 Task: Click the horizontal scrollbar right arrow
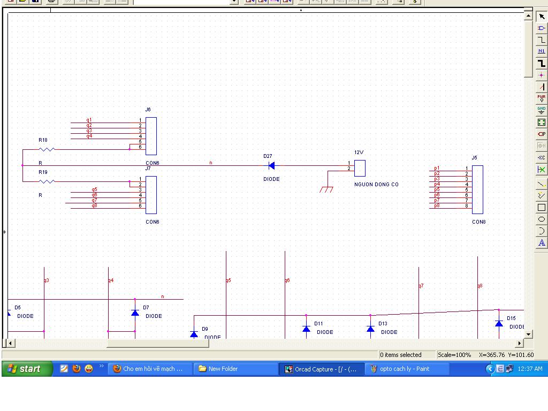coord(519,343)
